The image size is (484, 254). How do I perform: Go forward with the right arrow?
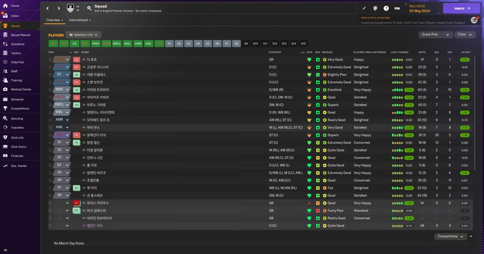tap(59, 8)
